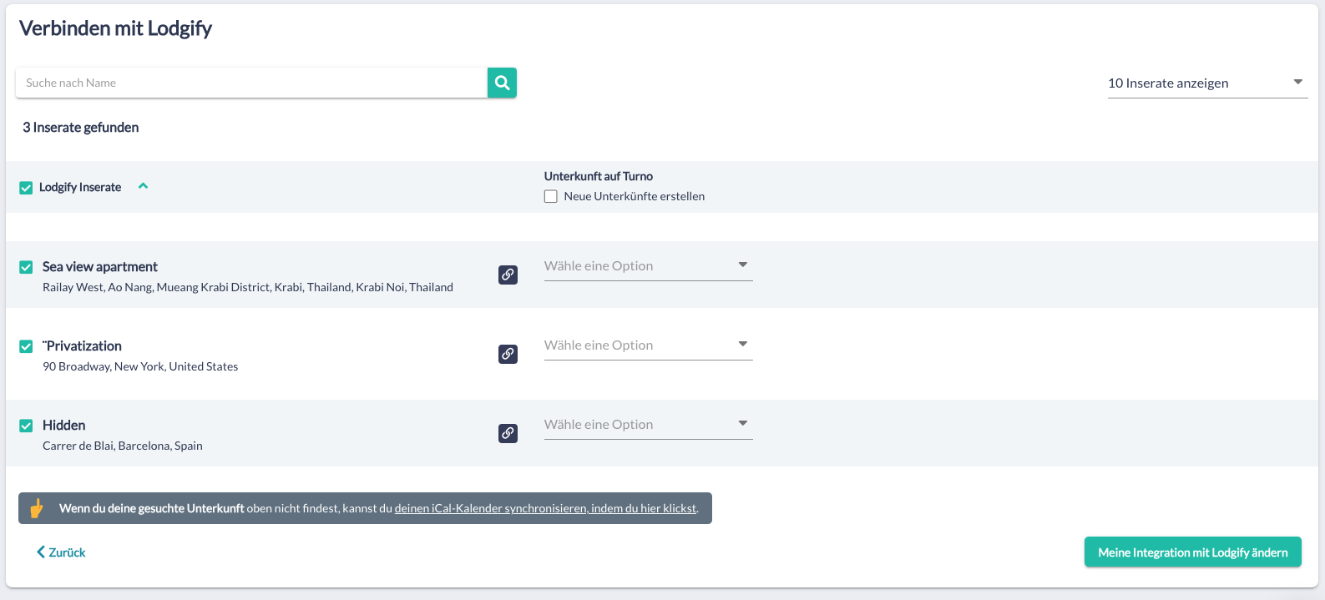The image size is (1325, 600).
Task: Go back using the Zurück link
Action: [61, 552]
